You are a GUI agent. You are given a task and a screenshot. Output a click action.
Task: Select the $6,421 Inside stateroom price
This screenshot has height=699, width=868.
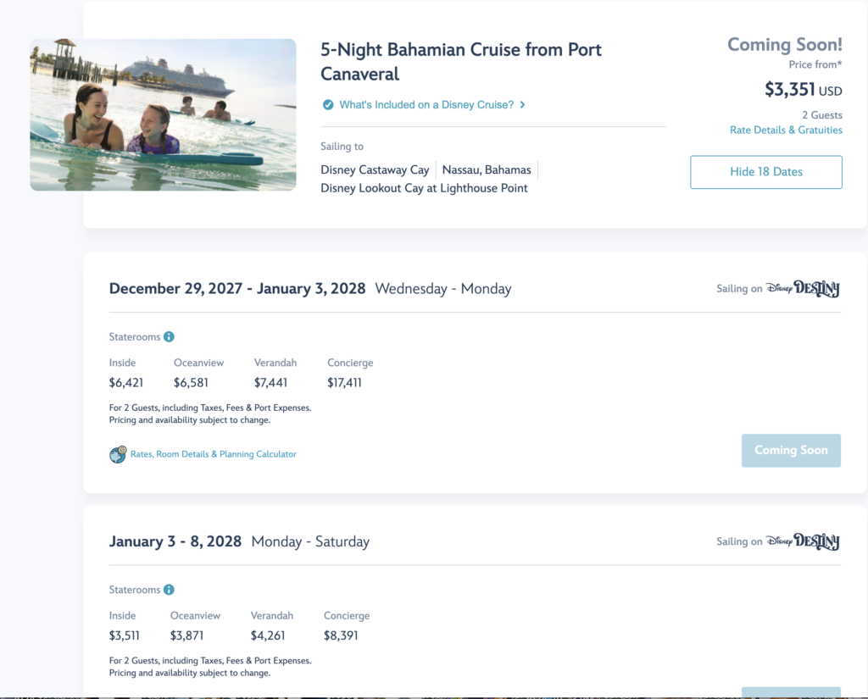[126, 382]
